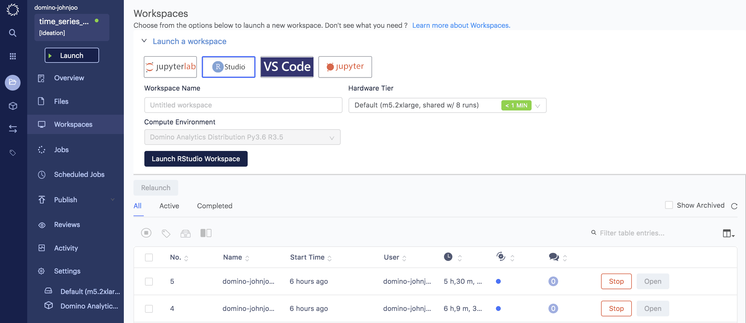Open the Learn more about Workspaces link
Viewport: 746px width, 323px height.
(x=461, y=25)
